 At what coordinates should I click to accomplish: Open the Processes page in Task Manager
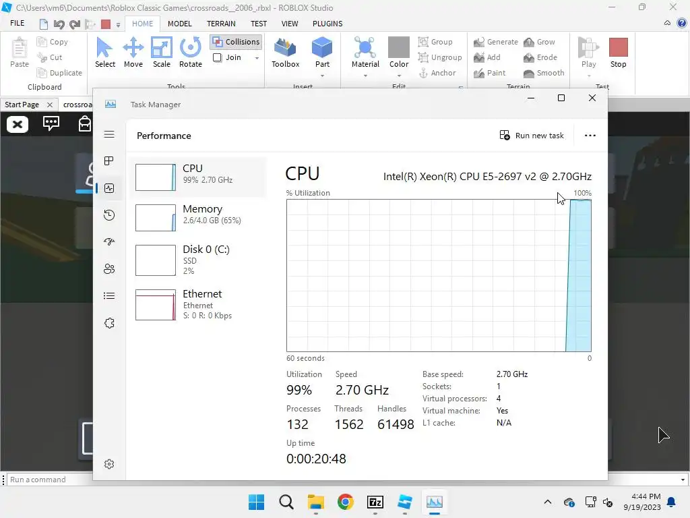pos(109,161)
